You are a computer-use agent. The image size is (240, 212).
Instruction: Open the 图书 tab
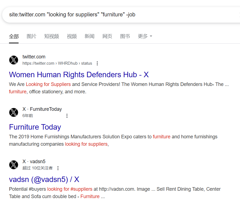125,36
